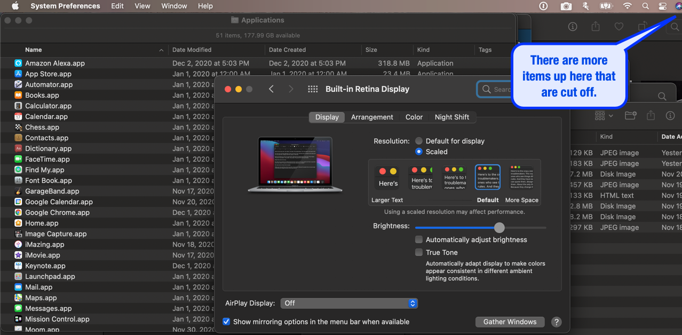
Task: Click the App Store app icon in the list
Action: (x=18, y=74)
